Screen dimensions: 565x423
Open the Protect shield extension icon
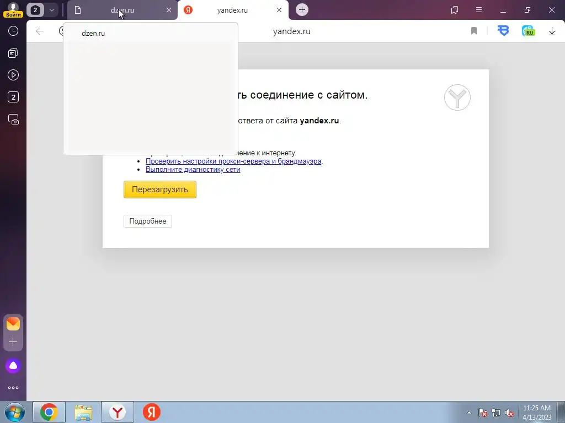click(x=503, y=31)
